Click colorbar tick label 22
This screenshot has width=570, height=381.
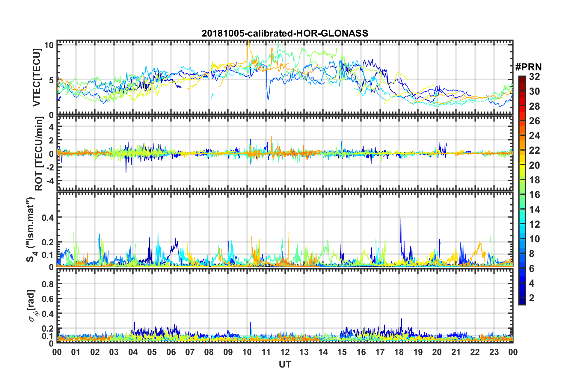pyautogui.click(x=534, y=150)
